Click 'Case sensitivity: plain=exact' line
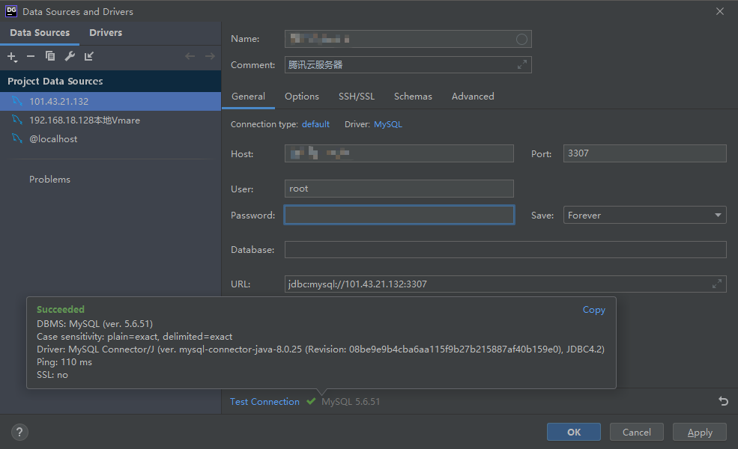This screenshot has height=449, width=738. click(x=134, y=337)
